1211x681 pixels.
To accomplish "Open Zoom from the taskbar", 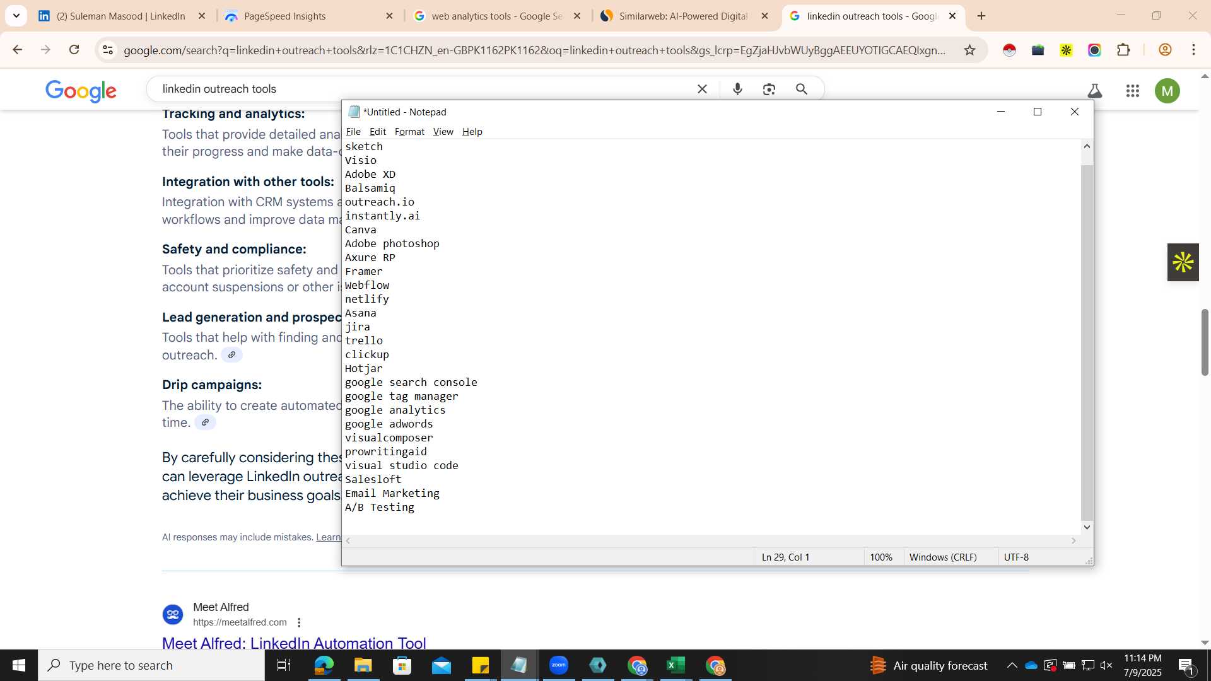I will point(558,665).
